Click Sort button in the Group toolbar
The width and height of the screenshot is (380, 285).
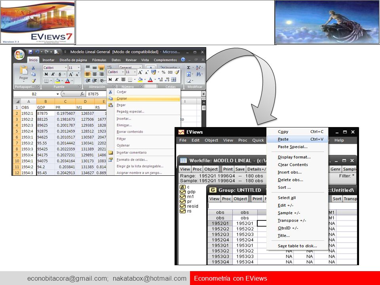click(337, 199)
